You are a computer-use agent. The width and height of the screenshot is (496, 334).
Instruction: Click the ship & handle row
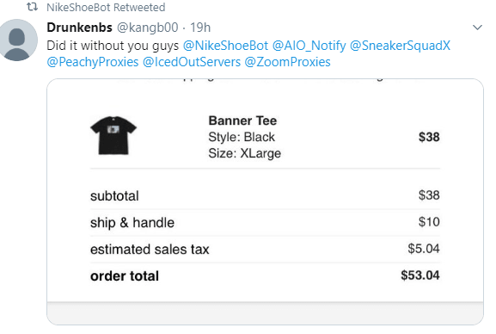pyautogui.click(x=265, y=222)
